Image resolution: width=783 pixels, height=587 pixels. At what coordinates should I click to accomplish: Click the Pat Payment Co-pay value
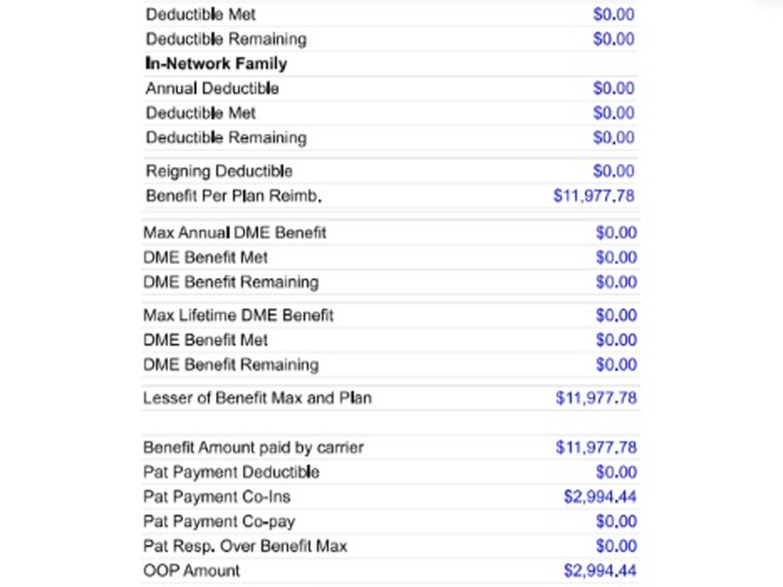[616, 522]
